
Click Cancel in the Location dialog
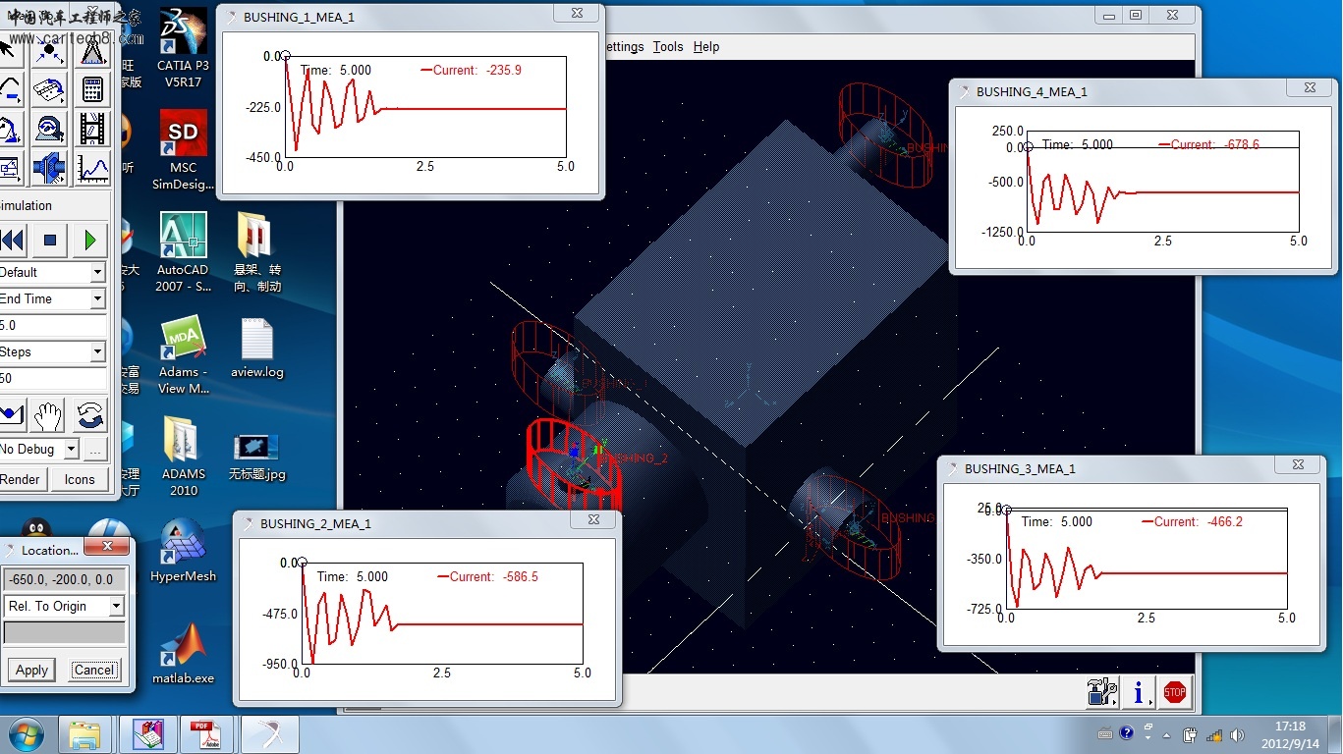click(x=94, y=670)
